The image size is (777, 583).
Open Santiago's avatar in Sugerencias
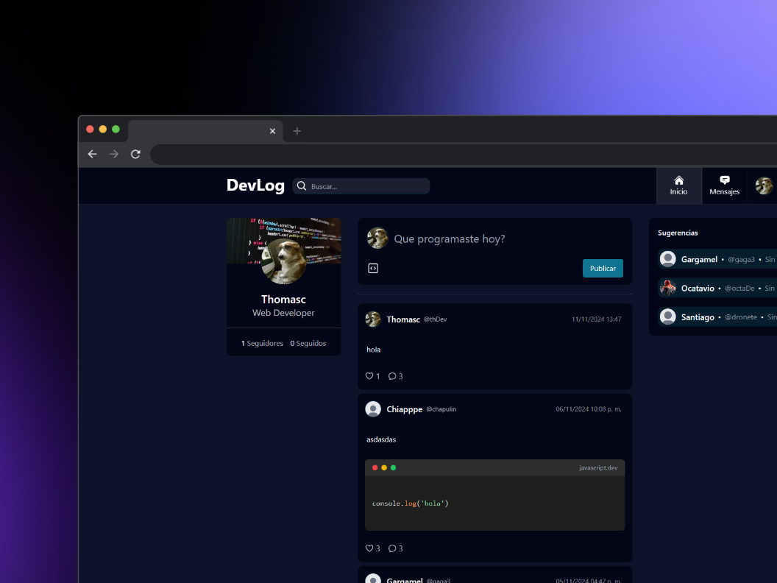point(668,317)
